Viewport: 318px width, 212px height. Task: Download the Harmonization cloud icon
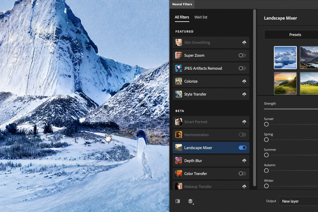tap(242, 135)
